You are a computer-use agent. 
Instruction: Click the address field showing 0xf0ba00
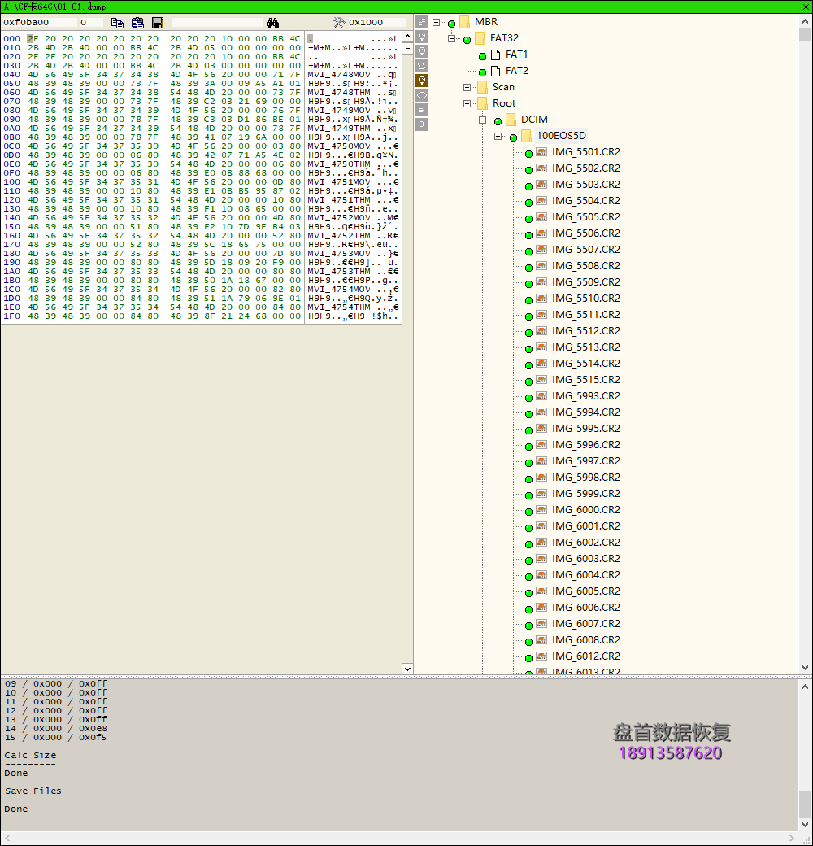point(39,22)
